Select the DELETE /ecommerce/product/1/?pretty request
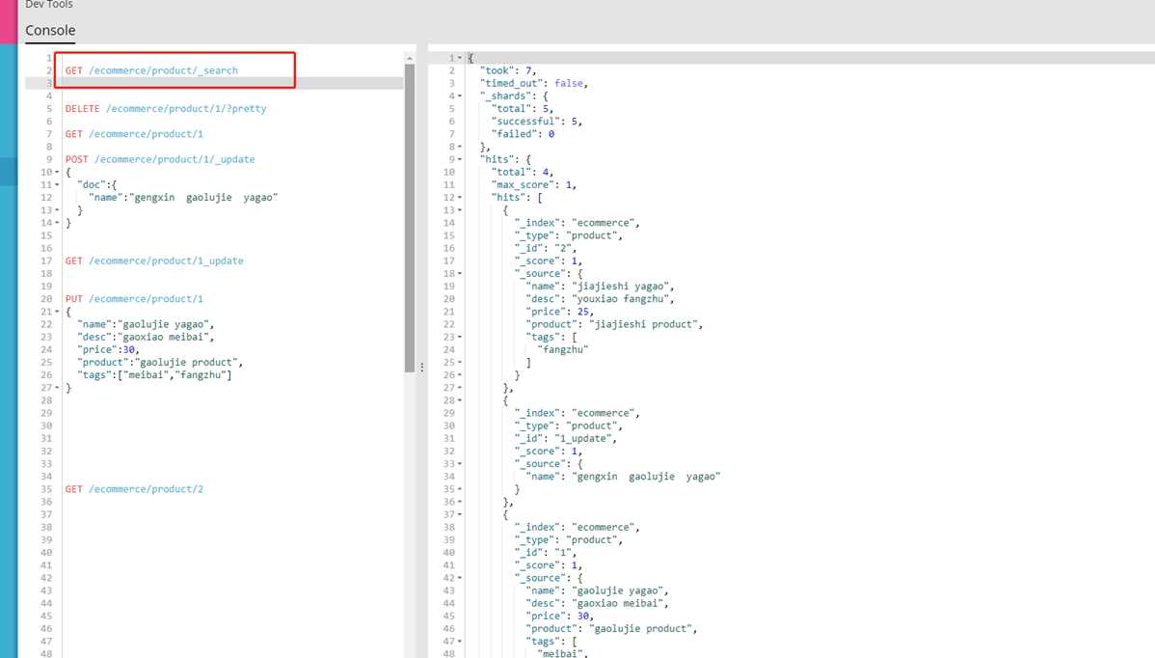Viewport: 1155px width, 658px height. coord(166,108)
